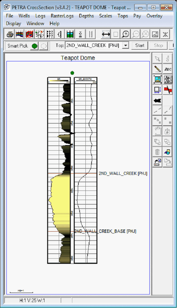Open the Tops menu
Screen dimensions: 177x308
coord(123,16)
